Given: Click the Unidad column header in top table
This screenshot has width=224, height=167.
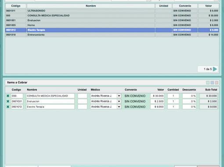Looking at the screenshot, I should 163,6.
